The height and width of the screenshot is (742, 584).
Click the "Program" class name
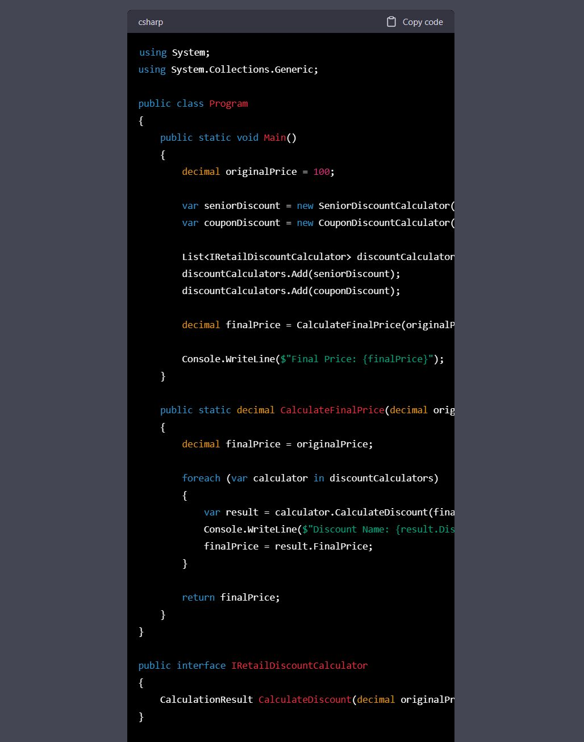click(228, 103)
